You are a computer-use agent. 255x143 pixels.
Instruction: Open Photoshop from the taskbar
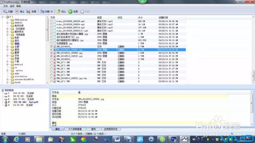click(173, 139)
